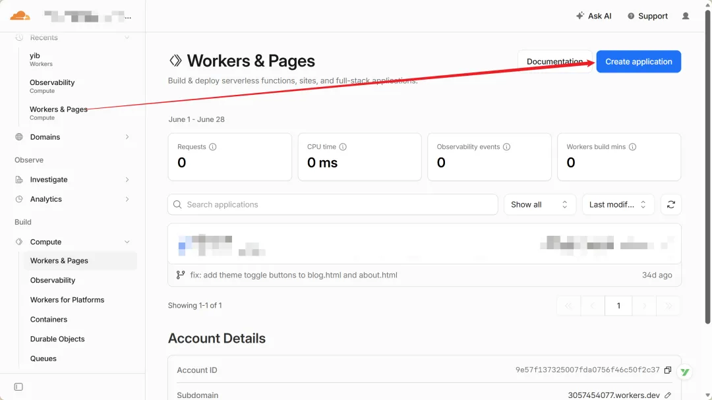Open the user profile icon

click(686, 16)
